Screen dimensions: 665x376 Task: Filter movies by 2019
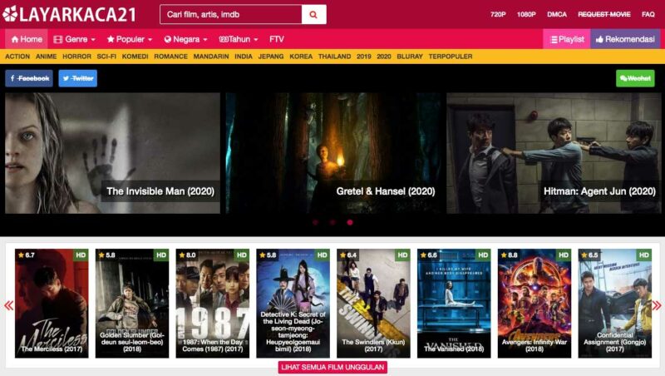tap(364, 57)
